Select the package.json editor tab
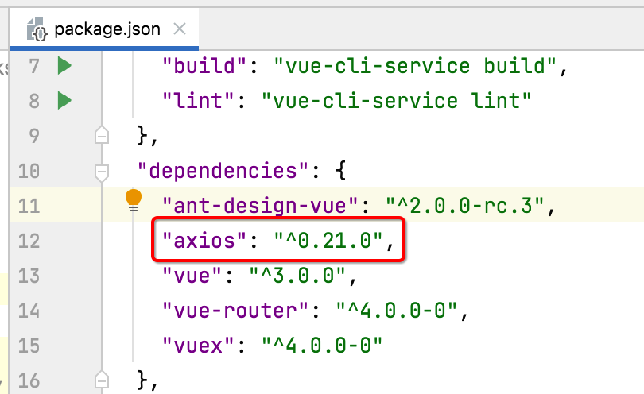Screen dimensions: 644x394 coord(104,29)
